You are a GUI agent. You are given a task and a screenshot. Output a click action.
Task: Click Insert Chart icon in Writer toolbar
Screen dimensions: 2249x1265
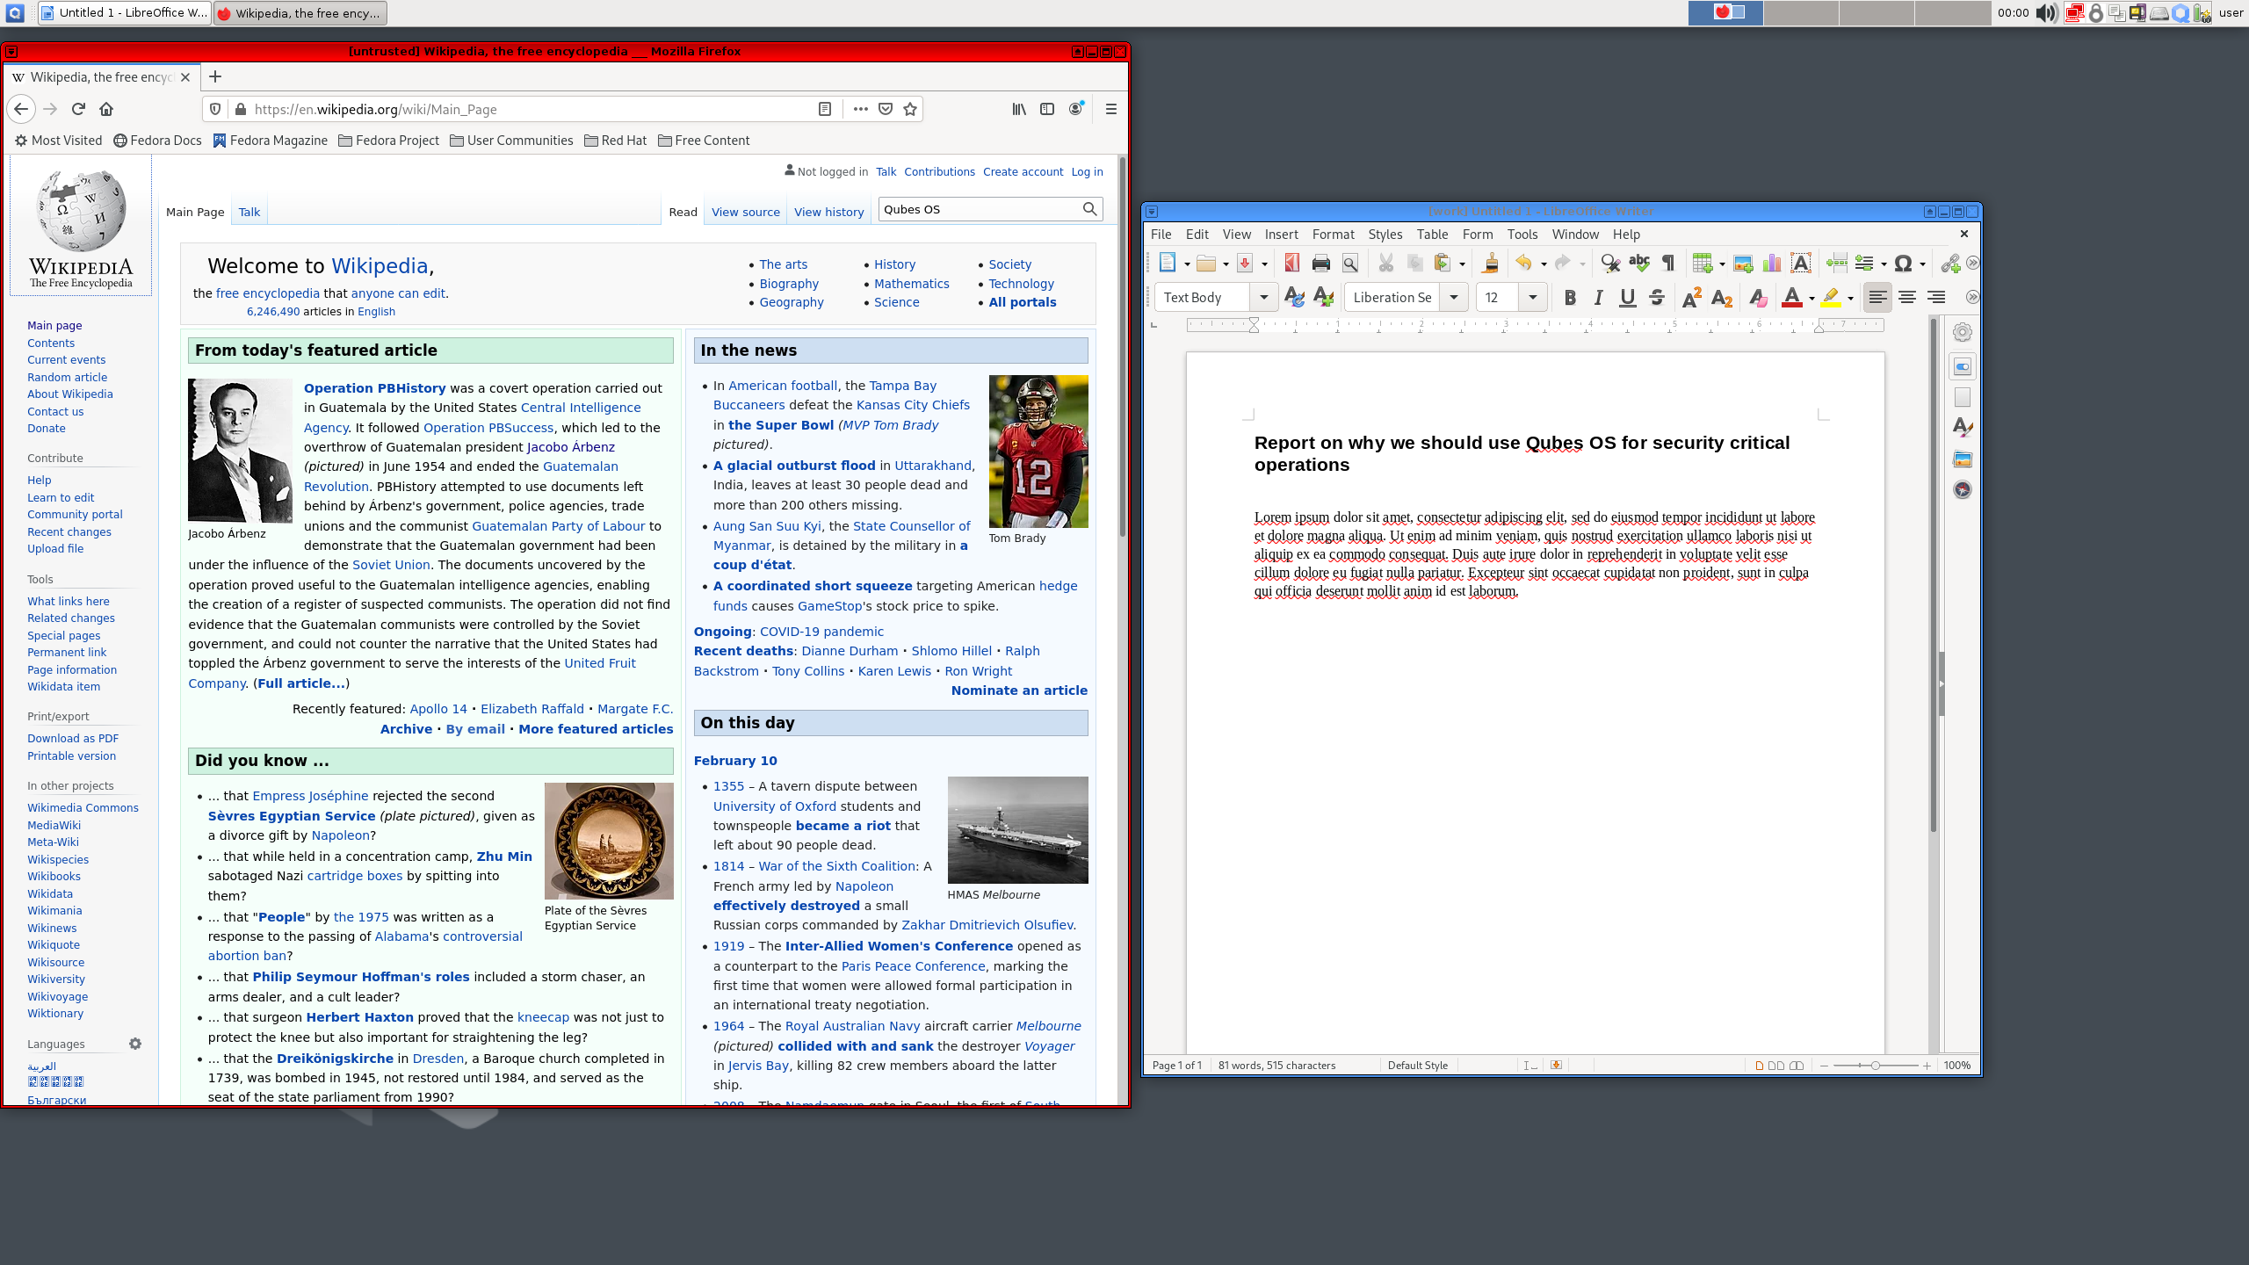[1772, 263]
